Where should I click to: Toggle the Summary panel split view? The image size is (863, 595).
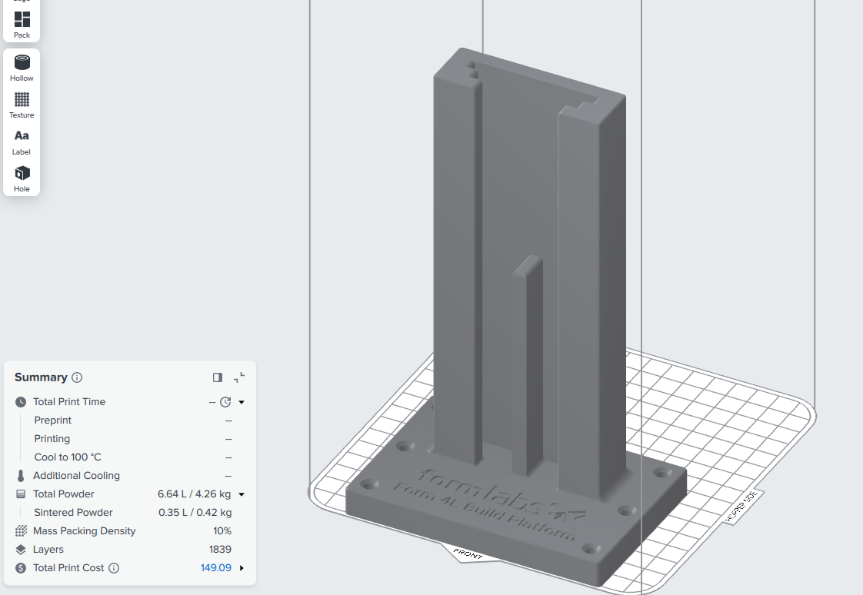coord(218,377)
